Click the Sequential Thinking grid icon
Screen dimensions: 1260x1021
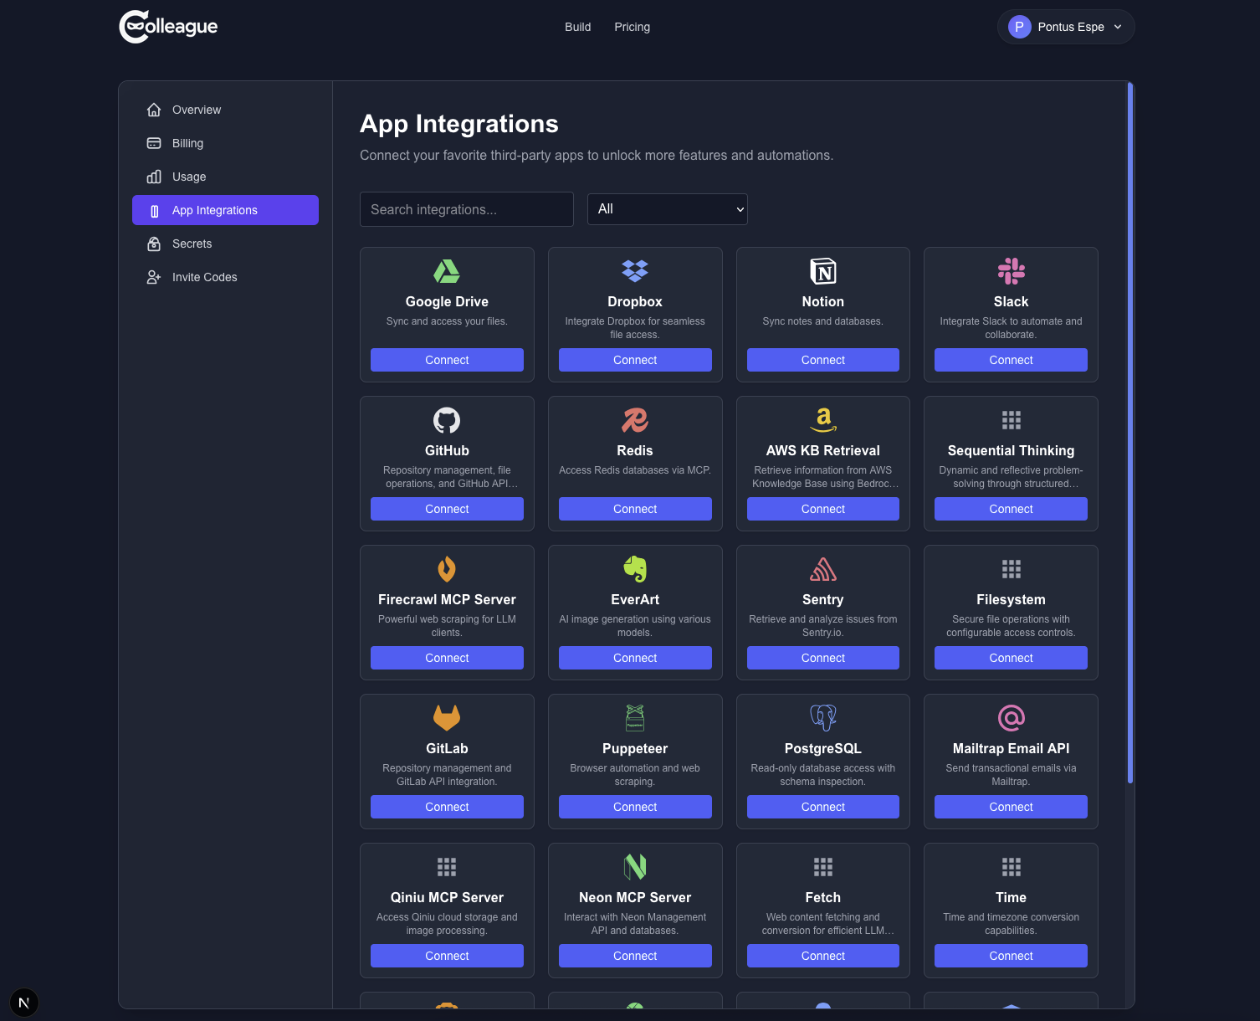point(1012,420)
